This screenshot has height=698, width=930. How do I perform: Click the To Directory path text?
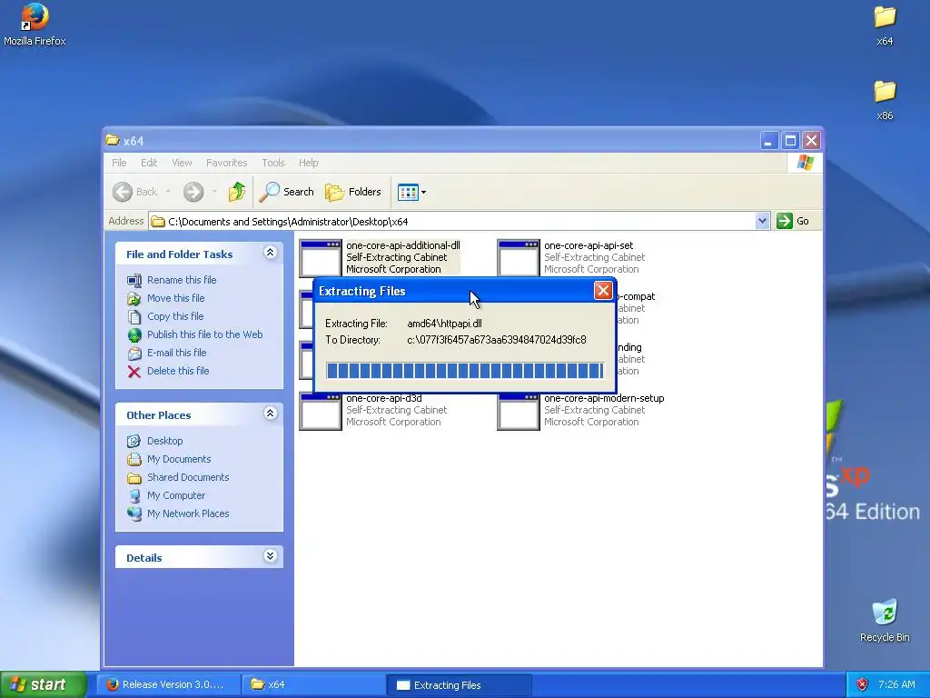pos(497,340)
